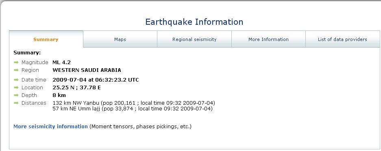Click the green arrow beside Distances
Image resolution: width=381 pixels, height=151 pixels.
pos(16,103)
